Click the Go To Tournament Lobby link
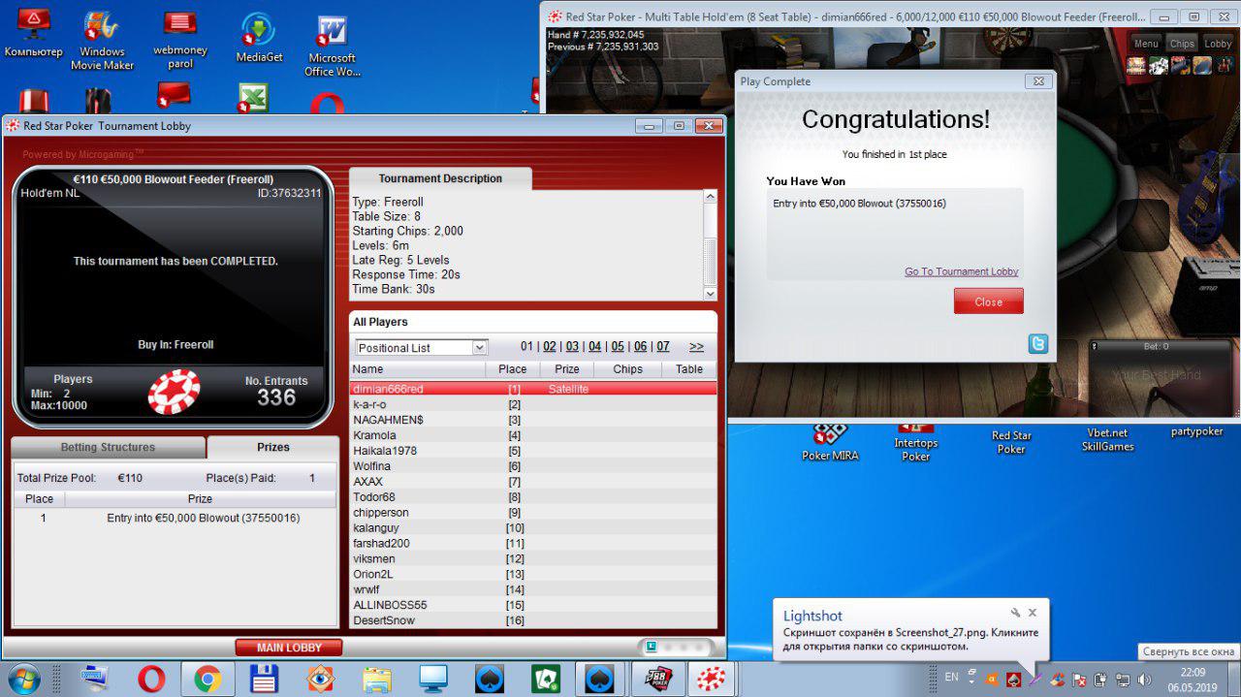 click(x=961, y=271)
